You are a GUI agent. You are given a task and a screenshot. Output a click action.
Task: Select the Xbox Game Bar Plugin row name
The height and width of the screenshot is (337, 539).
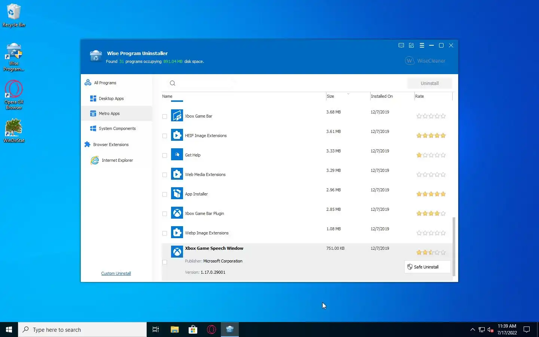(204, 213)
